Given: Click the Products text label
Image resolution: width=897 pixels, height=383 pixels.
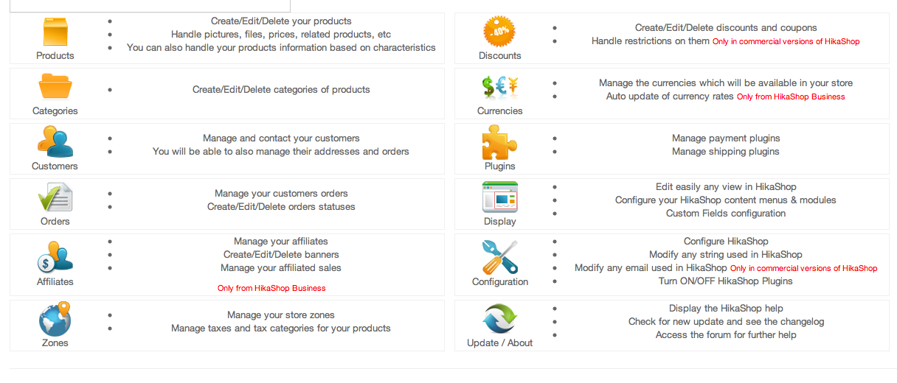Looking at the screenshot, I should pyautogui.click(x=55, y=55).
